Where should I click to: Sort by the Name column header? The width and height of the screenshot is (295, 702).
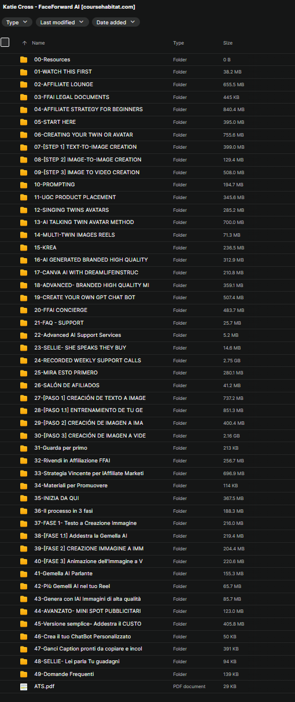(38, 43)
